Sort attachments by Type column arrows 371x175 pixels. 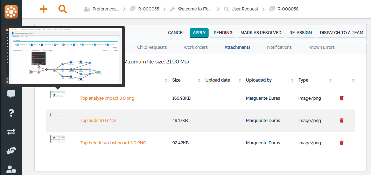pos(330,80)
